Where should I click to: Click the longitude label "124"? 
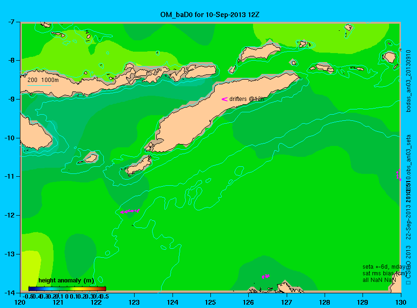coord(172,302)
